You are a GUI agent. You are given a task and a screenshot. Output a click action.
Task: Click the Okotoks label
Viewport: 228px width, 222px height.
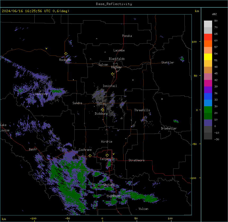(109, 185)
